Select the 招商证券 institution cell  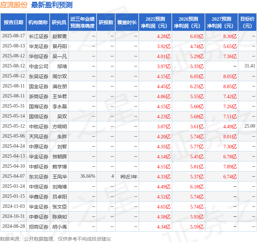[x=39, y=227]
